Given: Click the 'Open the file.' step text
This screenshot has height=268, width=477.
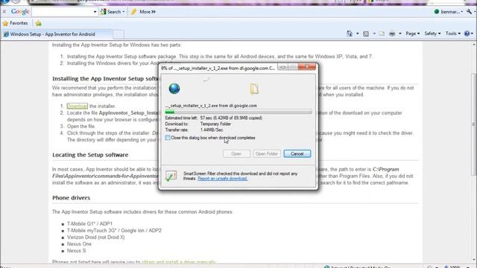Looking at the screenshot, I should pos(81,126).
